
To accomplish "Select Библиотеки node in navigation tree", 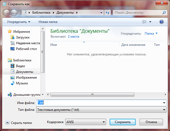I will pos(22,60).
